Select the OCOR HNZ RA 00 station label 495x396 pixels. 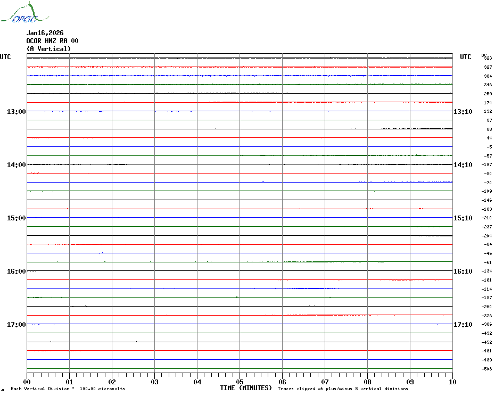point(52,41)
